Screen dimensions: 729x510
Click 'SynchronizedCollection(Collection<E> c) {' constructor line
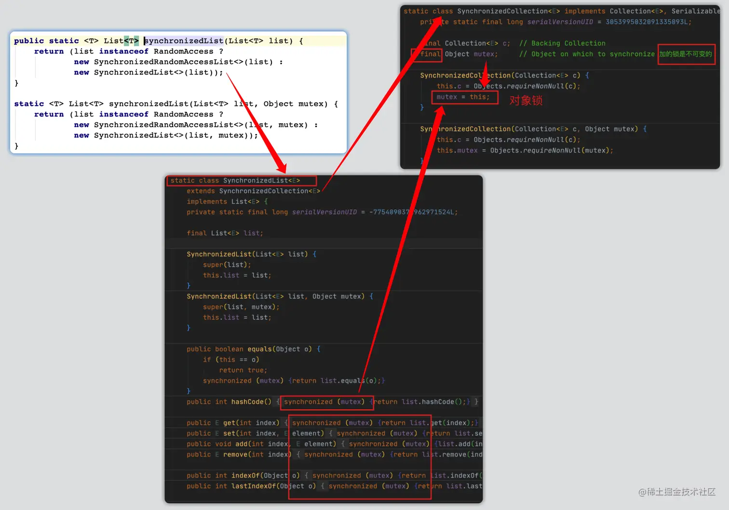(x=504, y=76)
